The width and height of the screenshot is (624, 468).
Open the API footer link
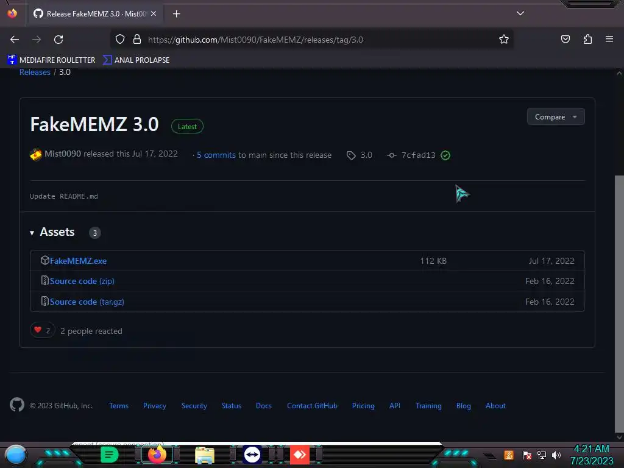(395, 406)
